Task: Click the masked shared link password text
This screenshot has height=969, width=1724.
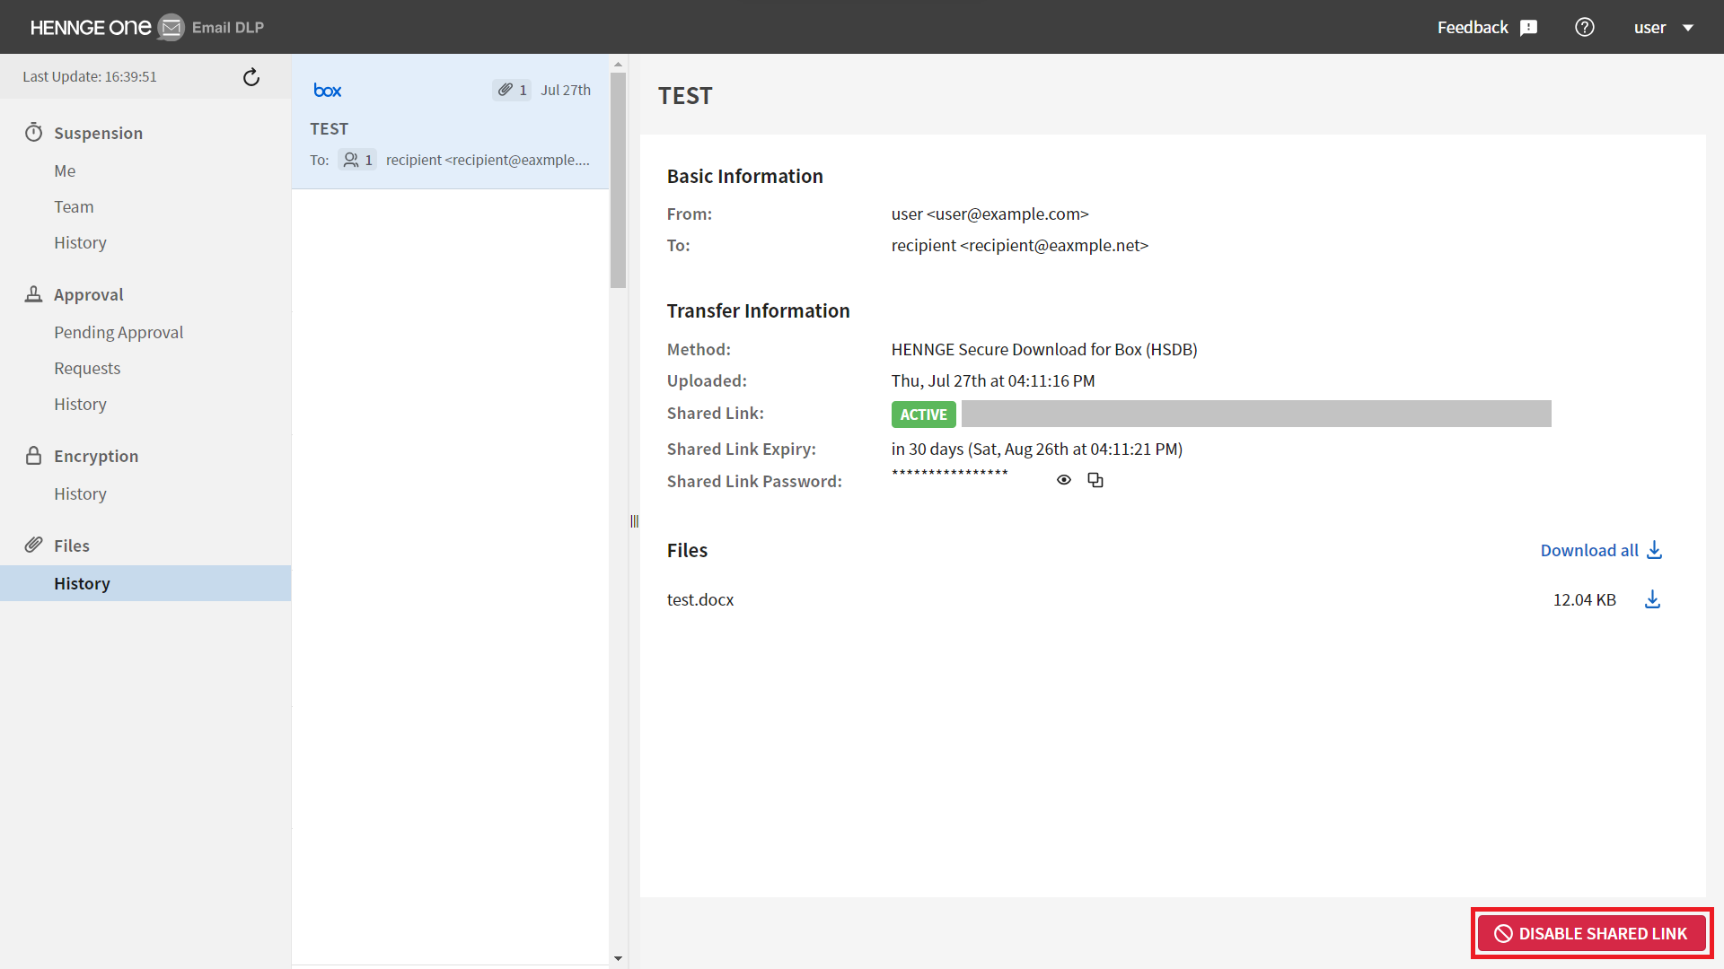Action: (x=950, y=475)
